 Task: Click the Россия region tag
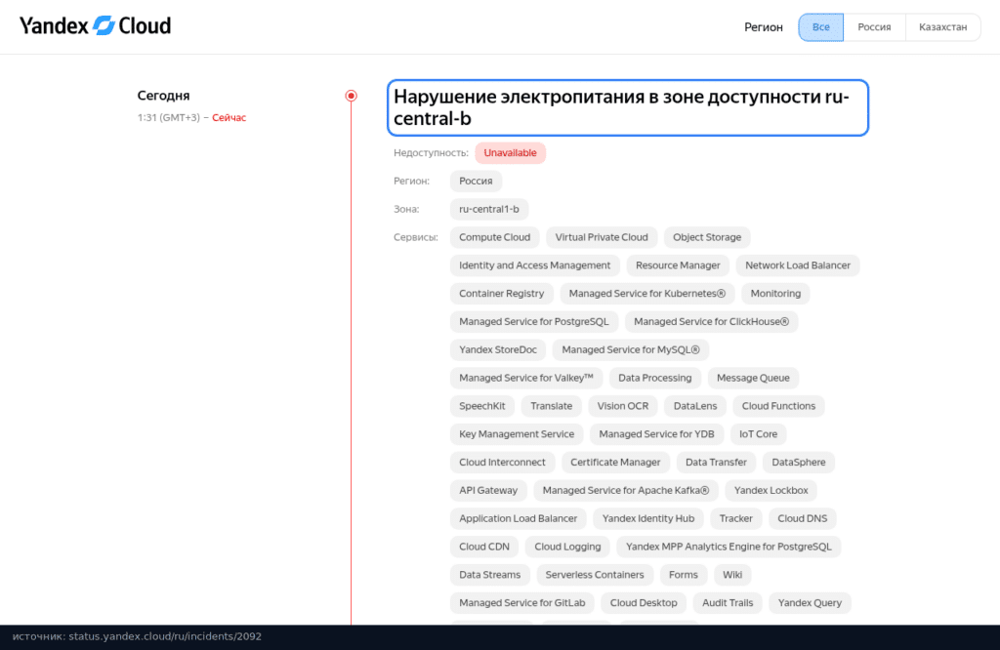(x=476, y=181)
